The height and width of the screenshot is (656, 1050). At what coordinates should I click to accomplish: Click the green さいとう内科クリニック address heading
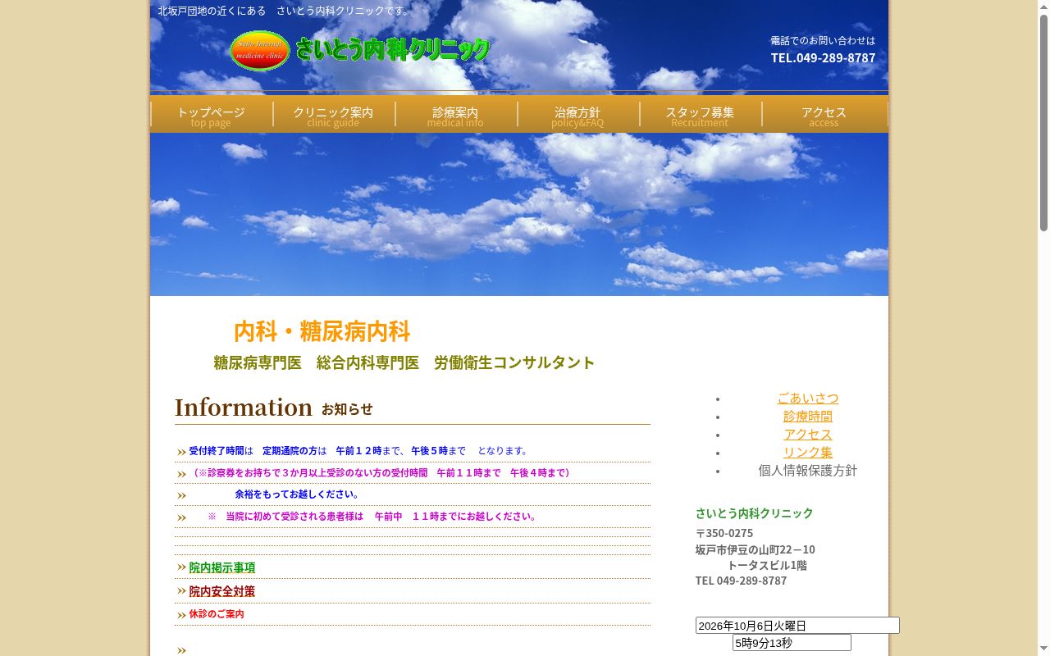coord(755,513)
